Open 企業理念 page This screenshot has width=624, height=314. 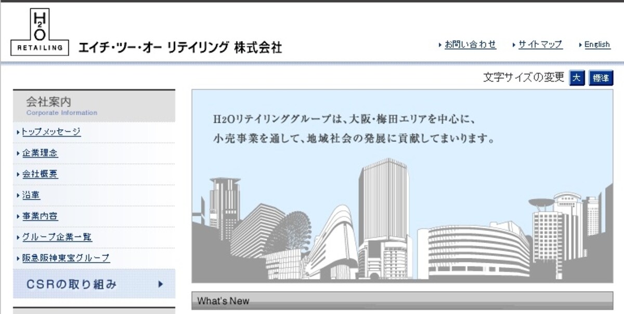(x=40, y=153)
